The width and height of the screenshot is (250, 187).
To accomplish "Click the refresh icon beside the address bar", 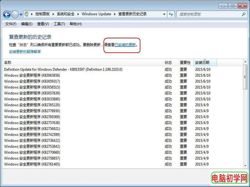I will click(171, 14).
